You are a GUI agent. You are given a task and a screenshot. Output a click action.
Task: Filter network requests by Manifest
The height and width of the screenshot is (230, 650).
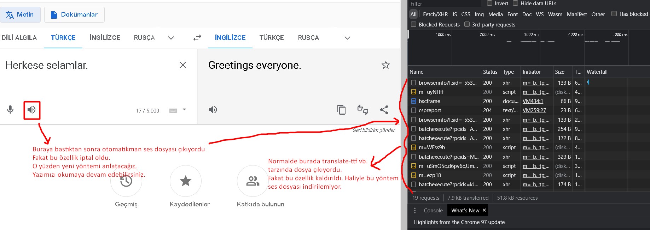tap(577, 14)
